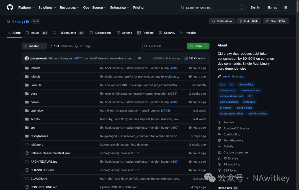The width and height of the screenshot is (299, 190).
Task: Open the Pull requests tab
Action: 69,33
